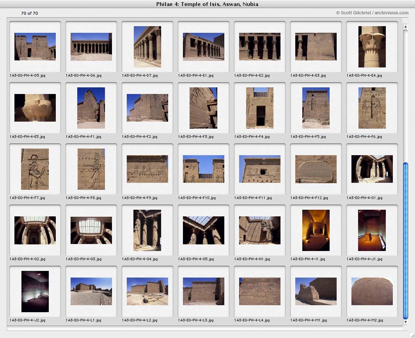
Task: Click the blue vertical scrollbar thumb
Action: click(405, 241)
